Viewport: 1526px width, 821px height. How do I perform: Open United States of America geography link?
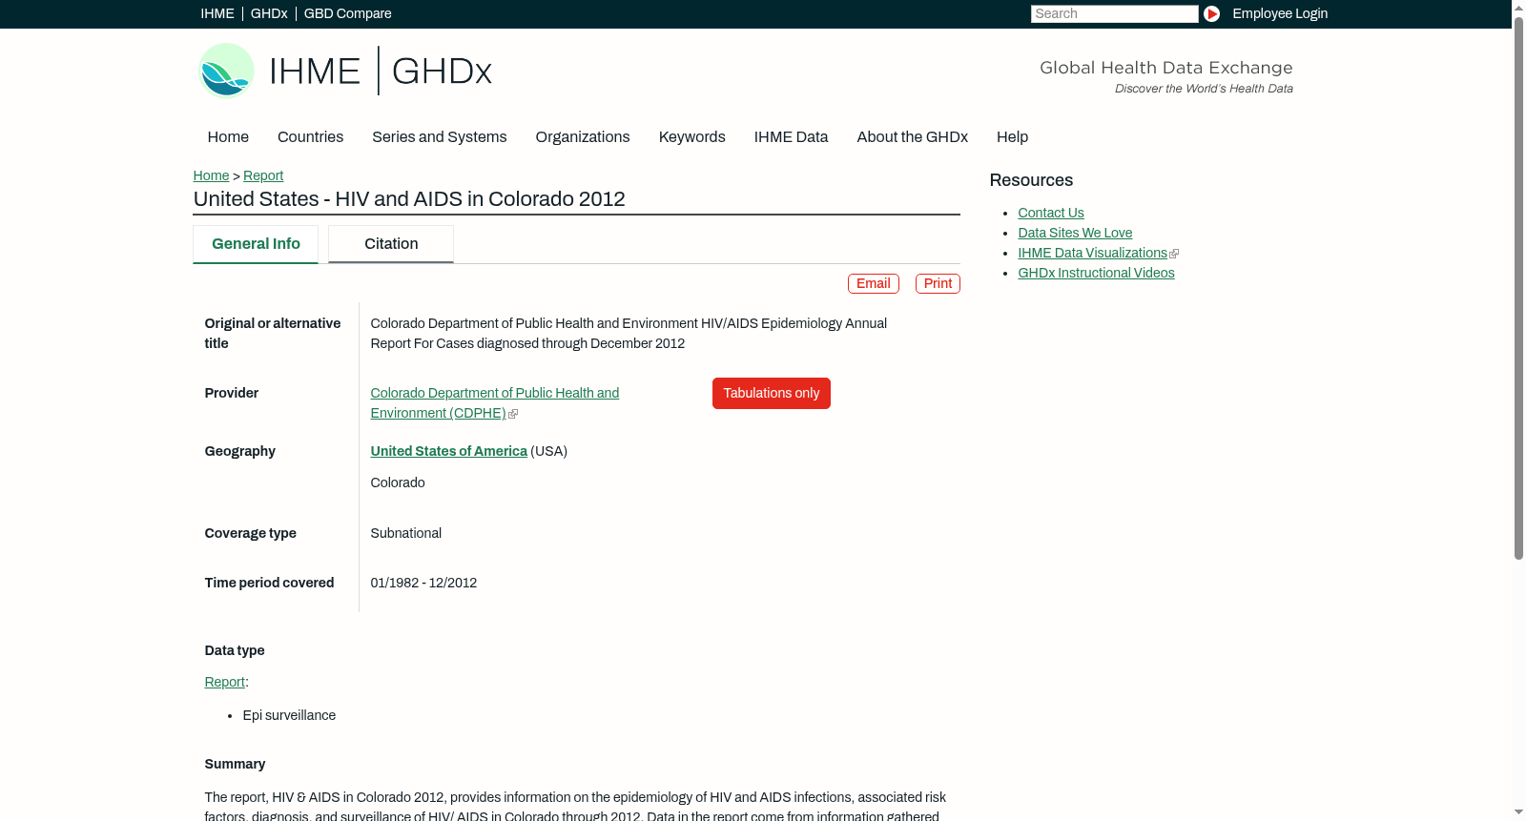pyautogui.click(x=448, y=451)
